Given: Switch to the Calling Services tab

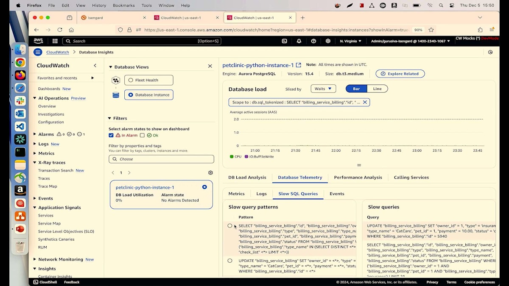Looking at the screenshot, I should click(411, 178).
